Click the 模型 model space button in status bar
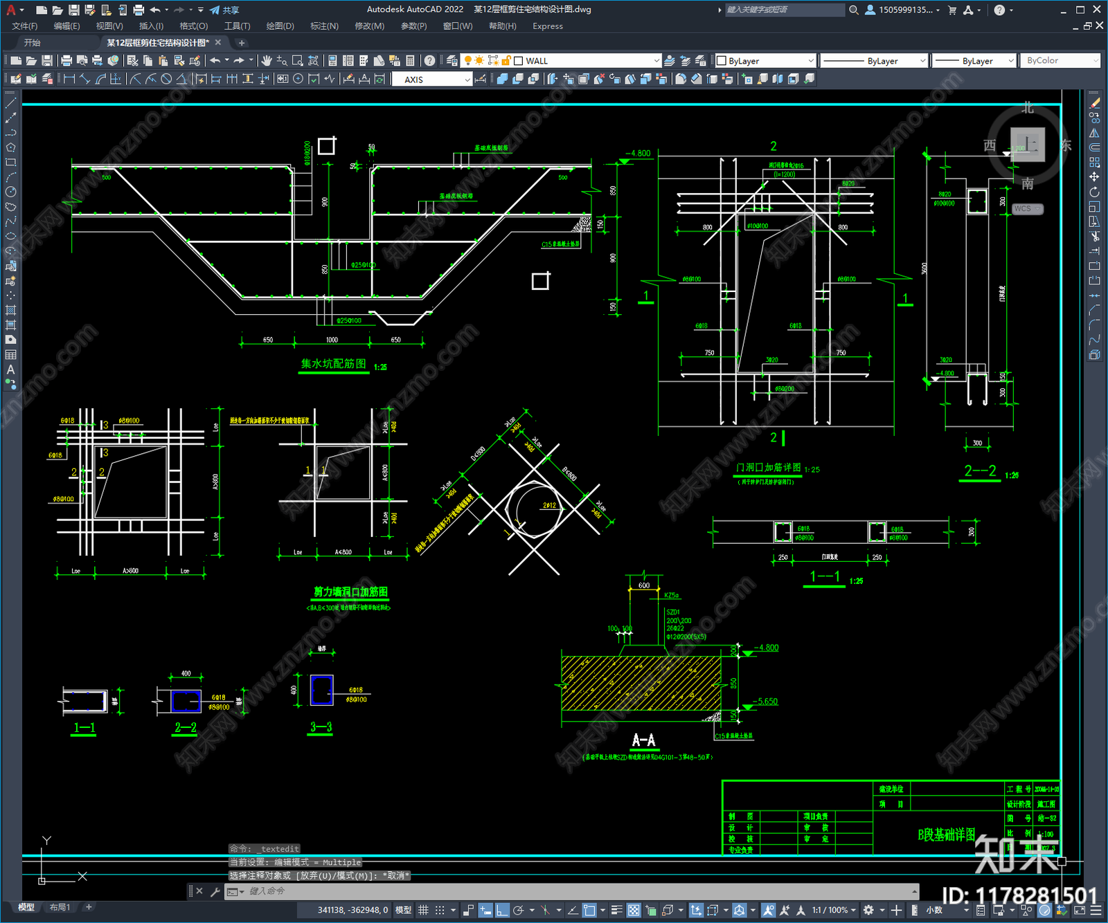The image size is (1108, 923). 403,910
